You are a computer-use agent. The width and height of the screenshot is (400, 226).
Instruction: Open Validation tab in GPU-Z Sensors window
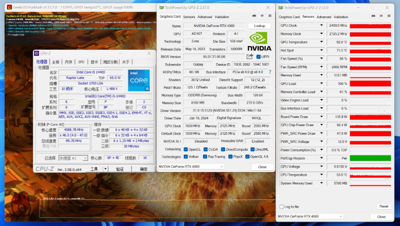tap(341, 17)
